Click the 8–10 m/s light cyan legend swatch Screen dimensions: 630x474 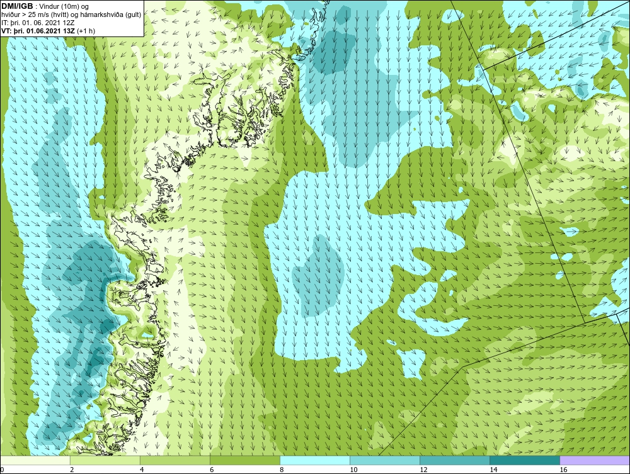314,460
